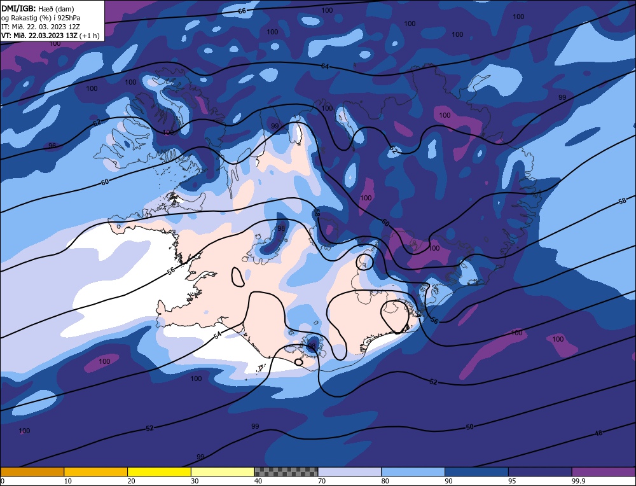Click the '66' contour label

coord(242,11)
